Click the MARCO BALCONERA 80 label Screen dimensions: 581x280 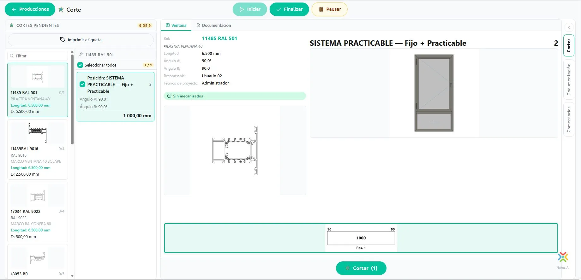tap(31, 224)
